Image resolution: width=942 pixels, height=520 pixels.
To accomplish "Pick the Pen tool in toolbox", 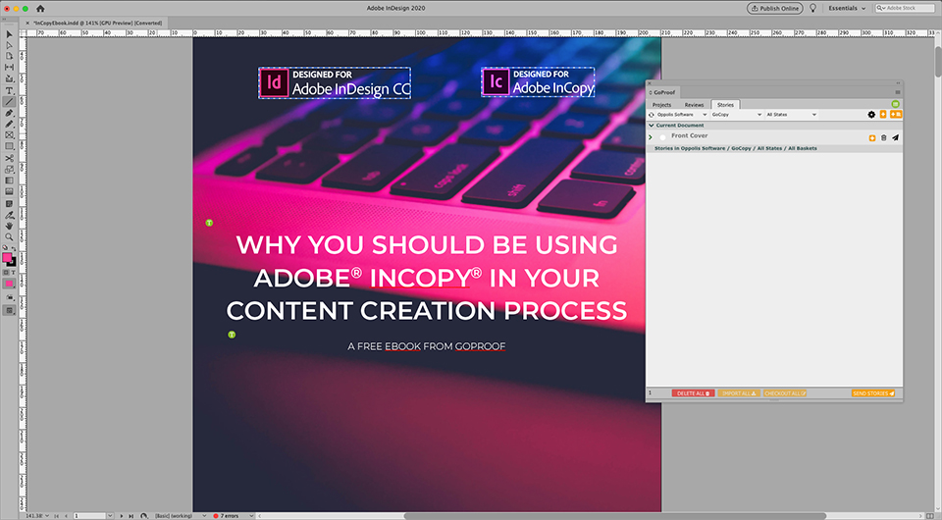I will point(9,113).
